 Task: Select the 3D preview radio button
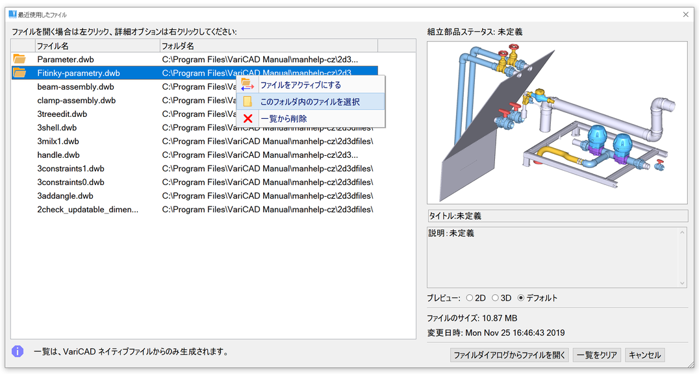(495, 298)
